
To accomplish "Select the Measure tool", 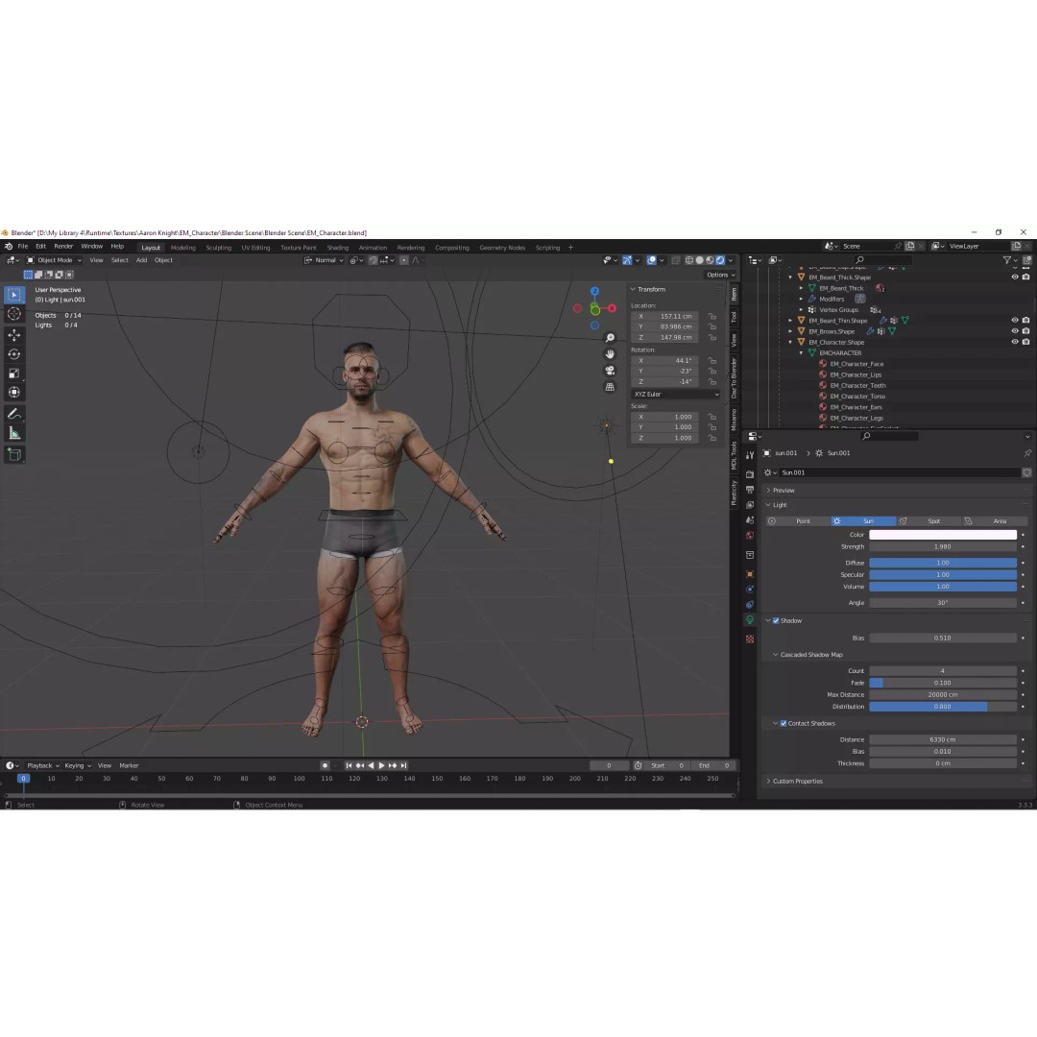I will click(13, 433).
